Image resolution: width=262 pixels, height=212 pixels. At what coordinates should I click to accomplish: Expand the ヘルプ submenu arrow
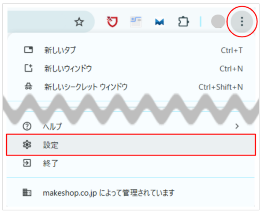tap(237, 126)
